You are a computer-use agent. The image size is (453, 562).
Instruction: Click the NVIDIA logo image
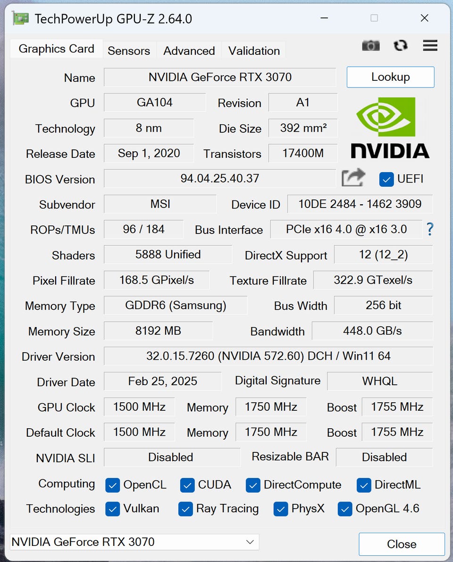[x=390, y=128]
